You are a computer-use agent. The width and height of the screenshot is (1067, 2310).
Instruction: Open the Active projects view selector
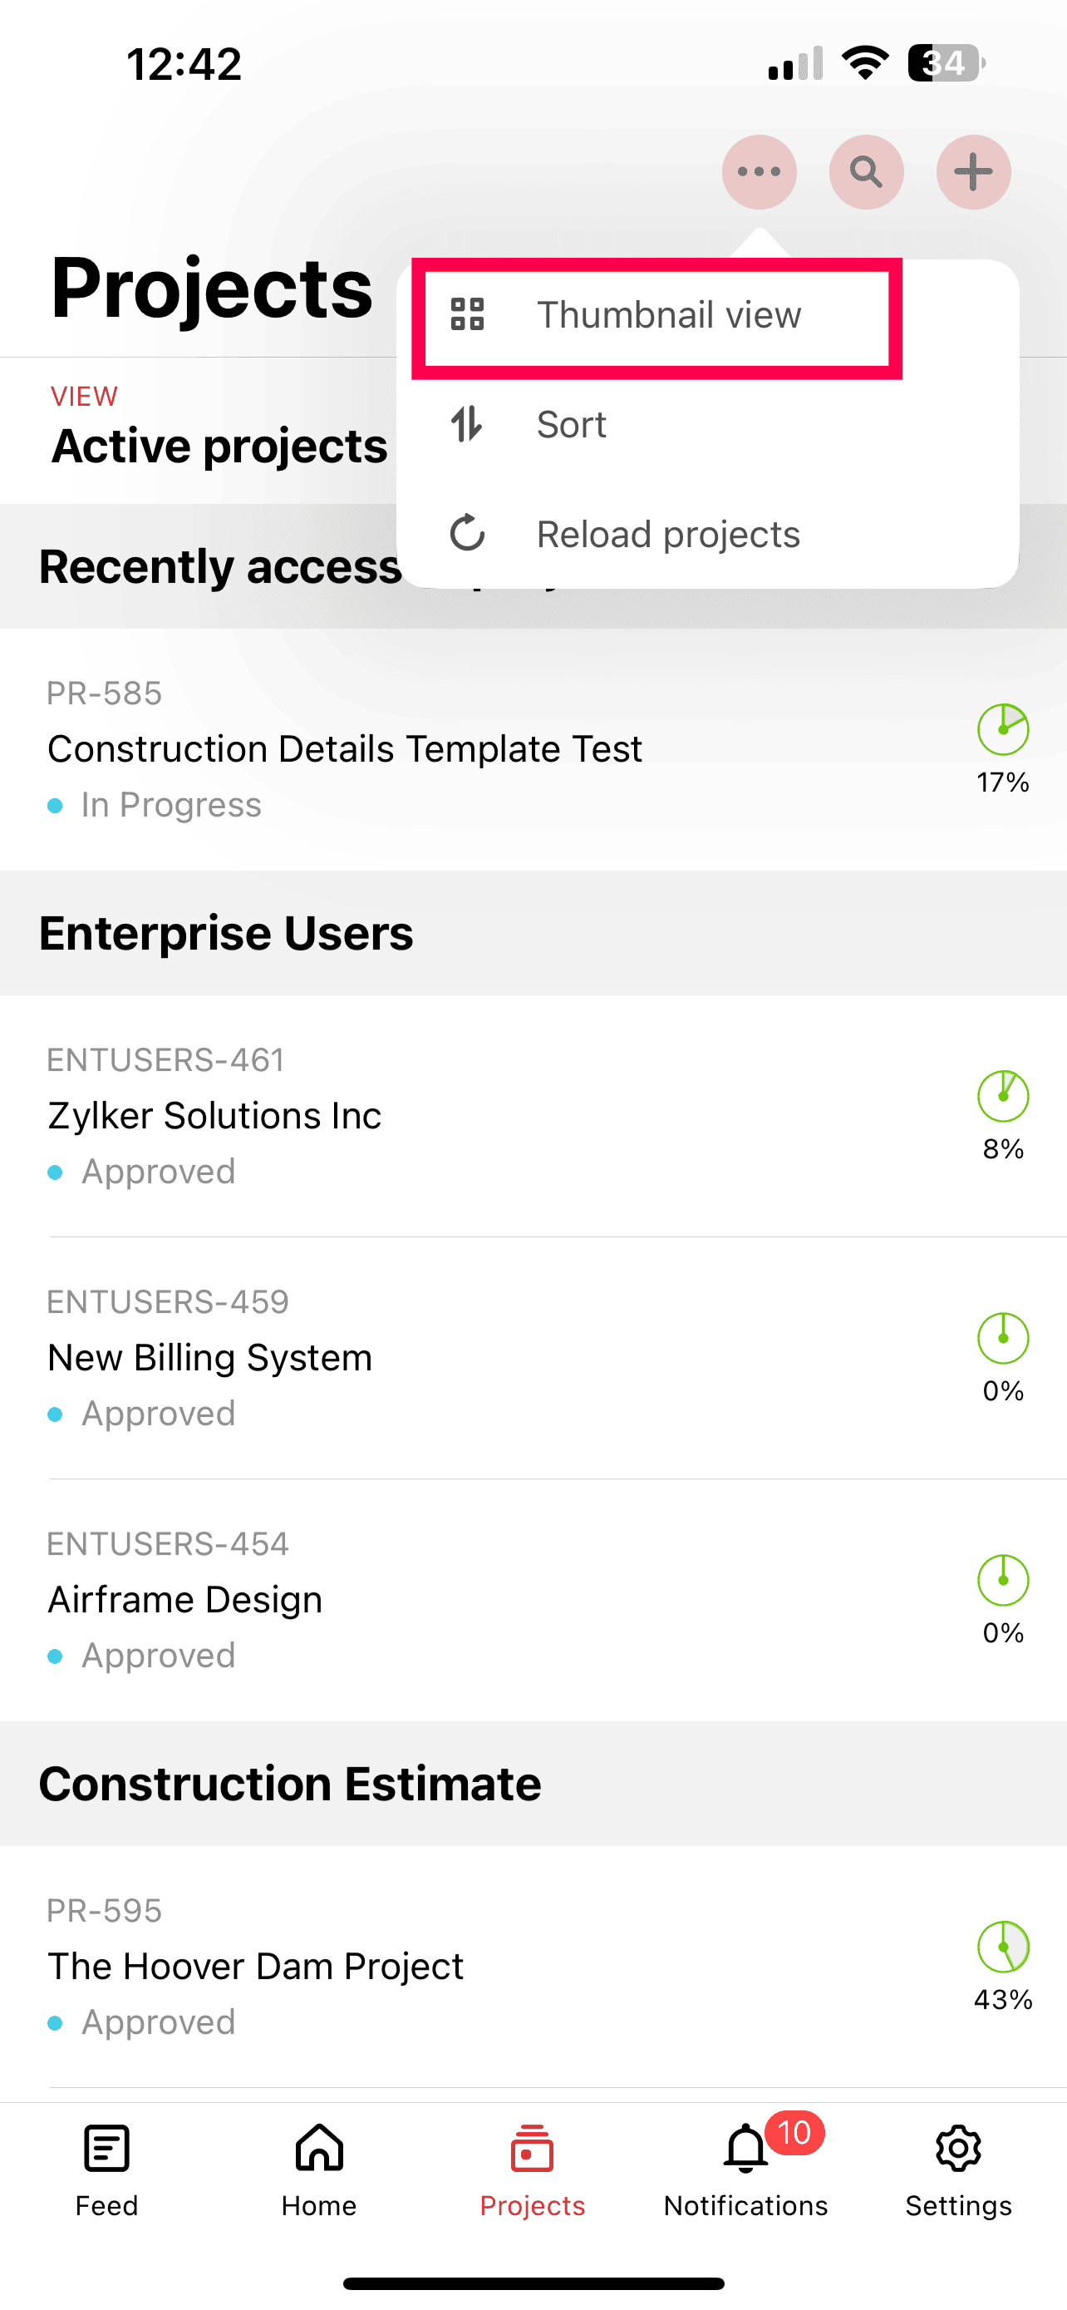point(219,446)
